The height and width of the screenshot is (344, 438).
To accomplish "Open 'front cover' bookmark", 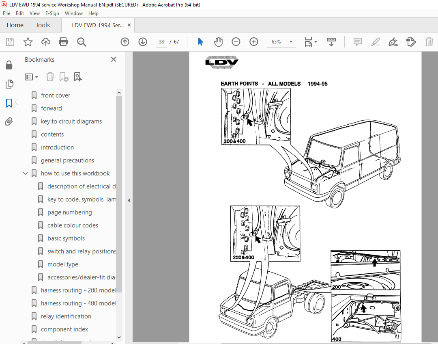I will pos(56,95).
